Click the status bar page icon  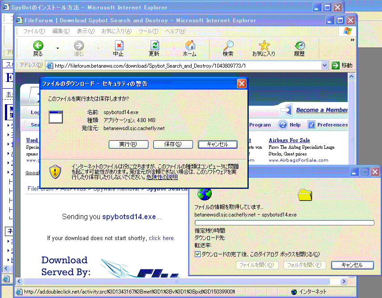coord(19,292)
